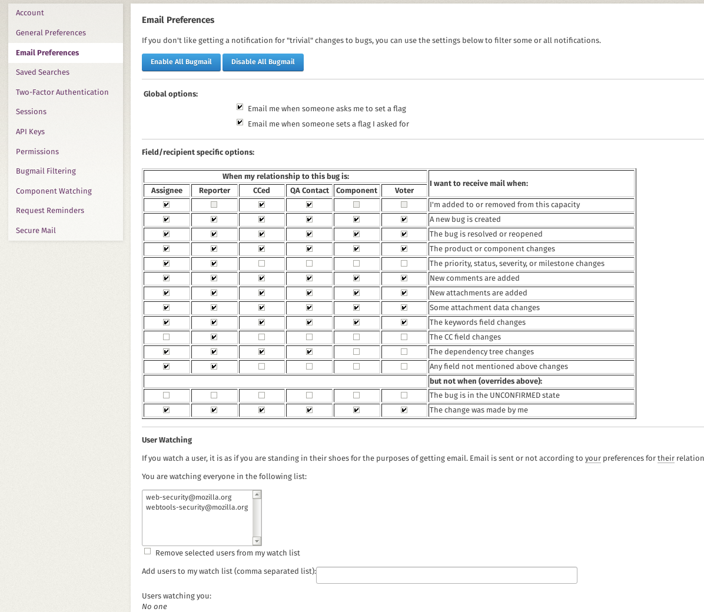Open API Keys section

click(x=30, y=132)
